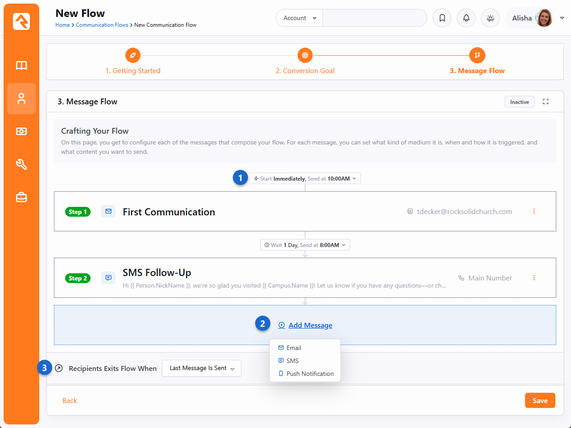Click the orange Save button
The height and width of the screenshot is (428, 571).
540,400
